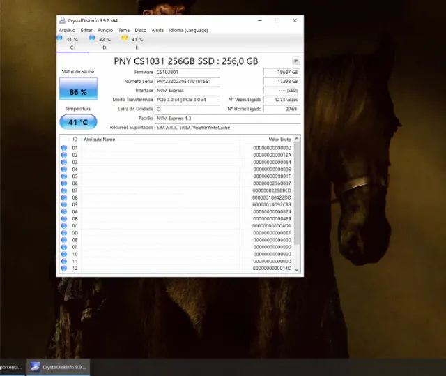Image resolution: width=446 pixels, height=376 pixels.
Task: Close the CrystalDiskInfo window
Action: (295, 20)
